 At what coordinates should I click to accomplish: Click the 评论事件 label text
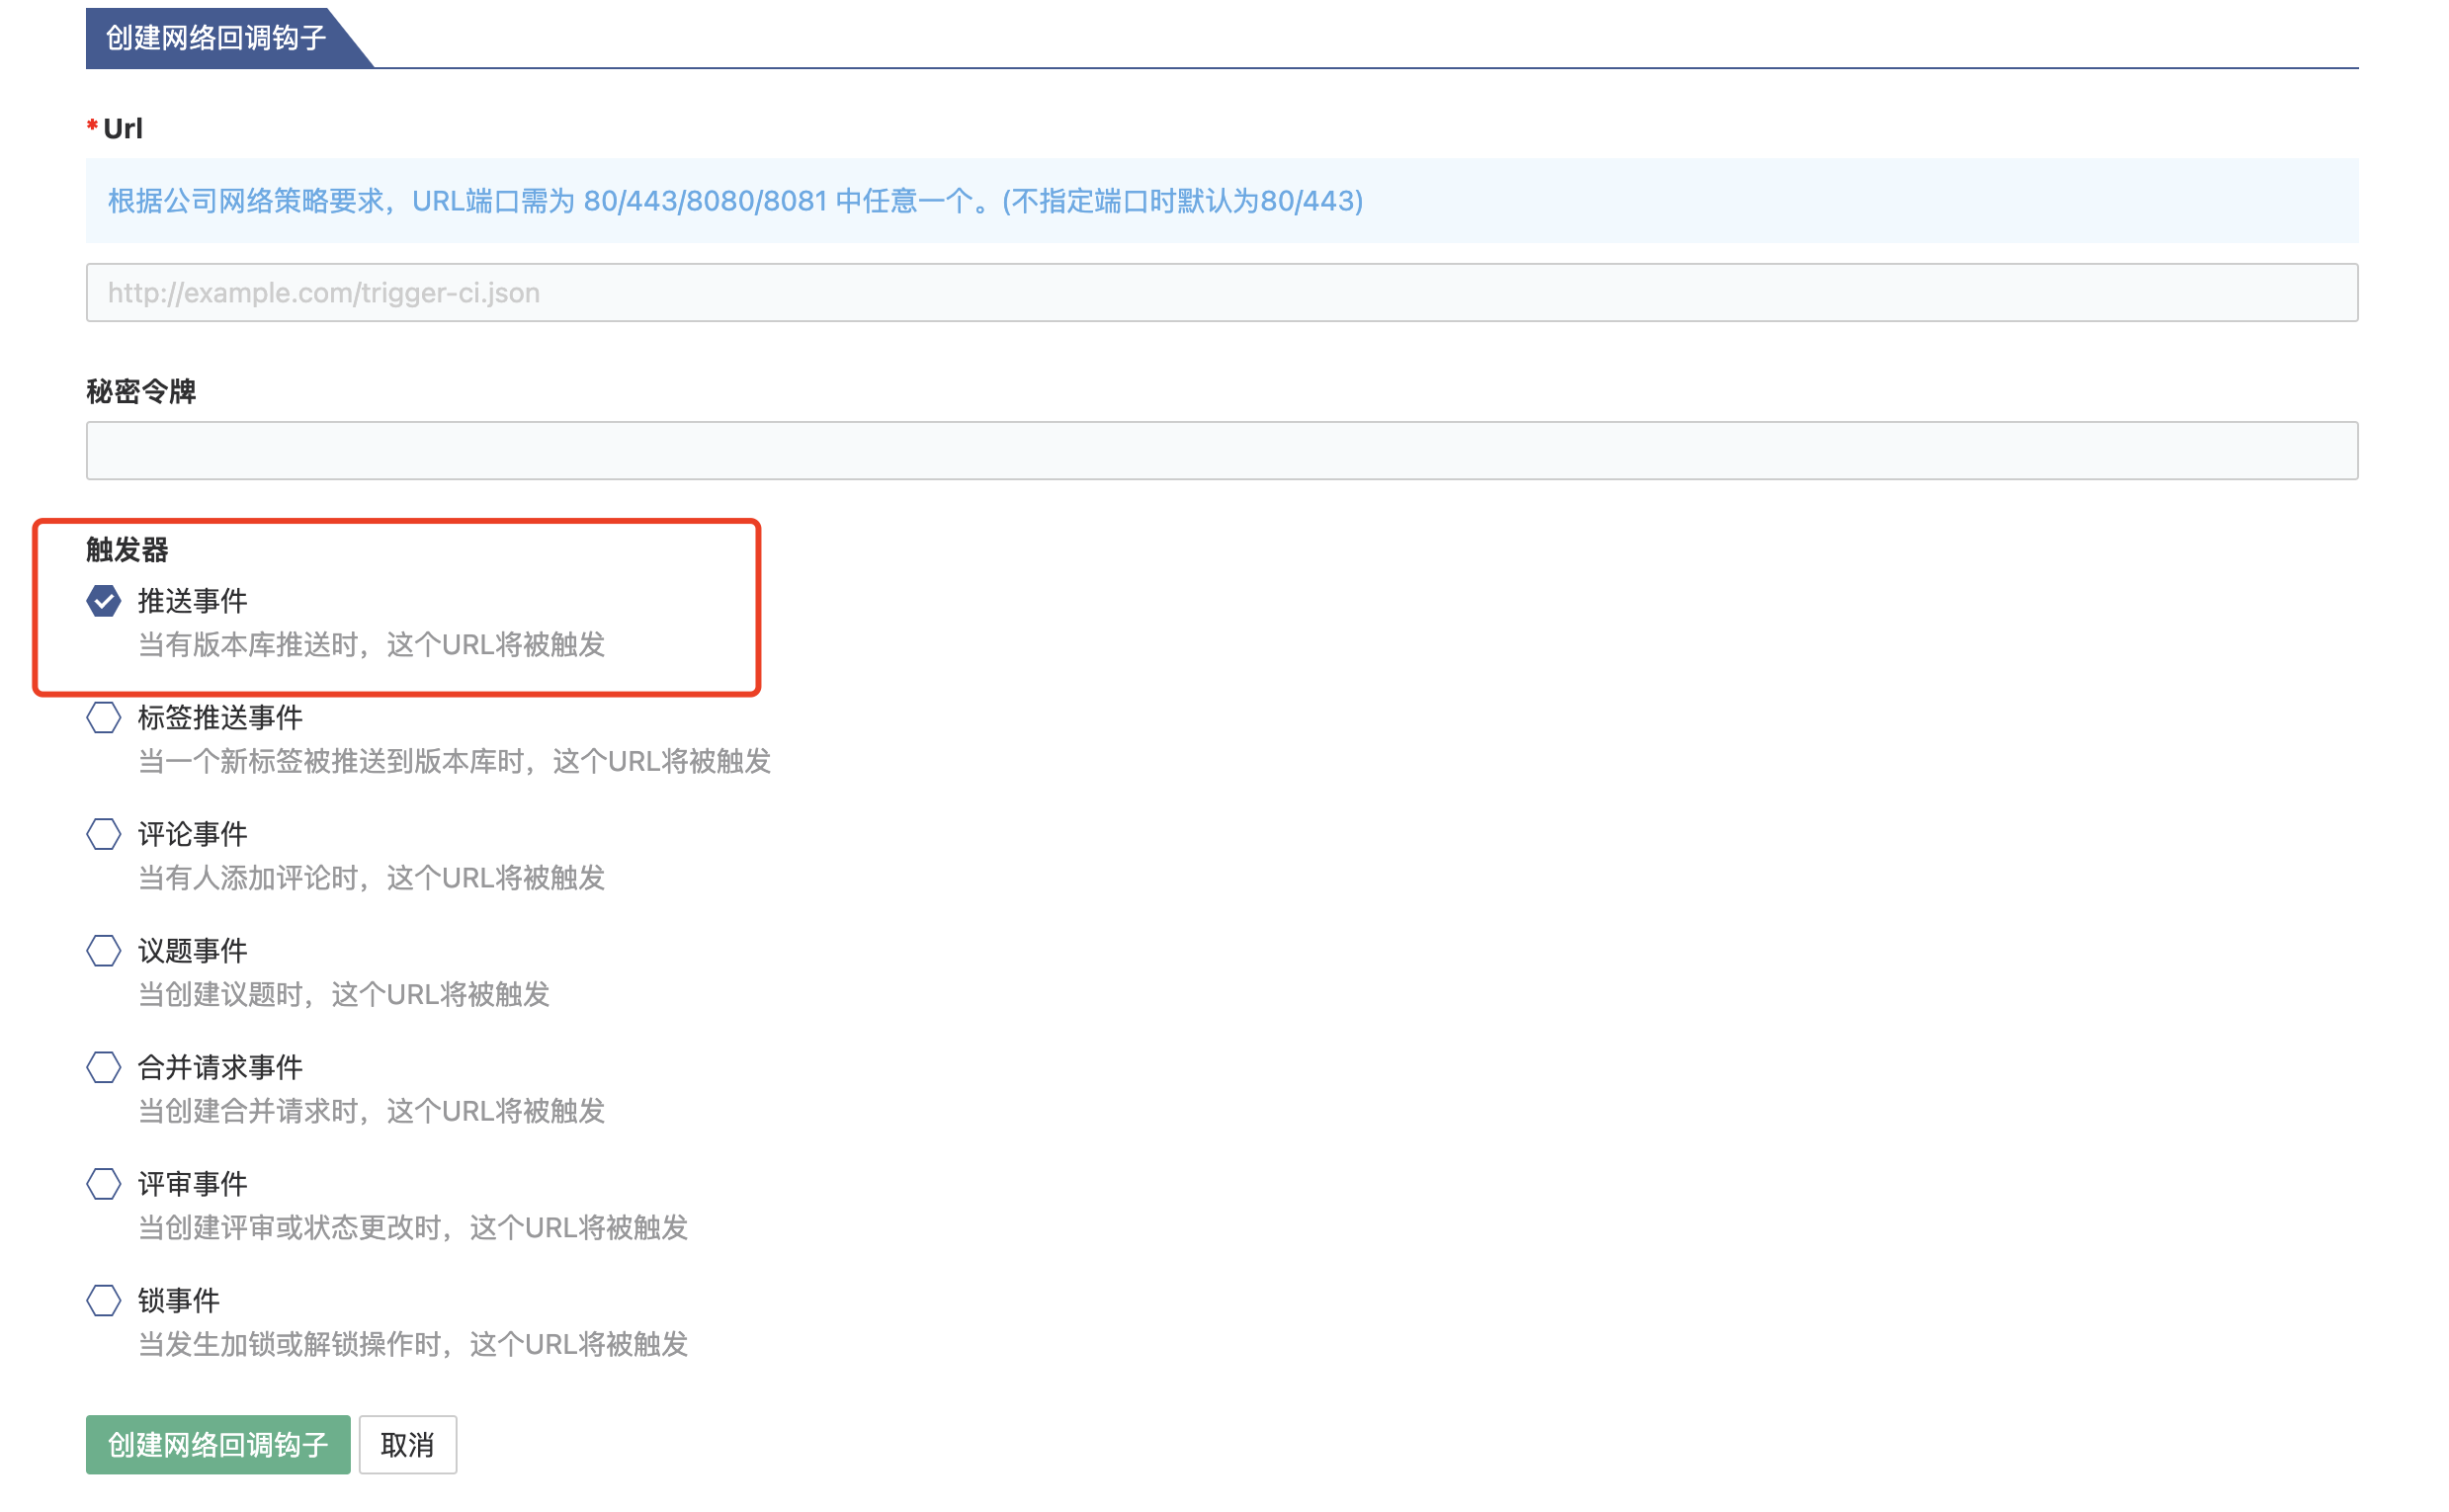[x=192, y=834]
